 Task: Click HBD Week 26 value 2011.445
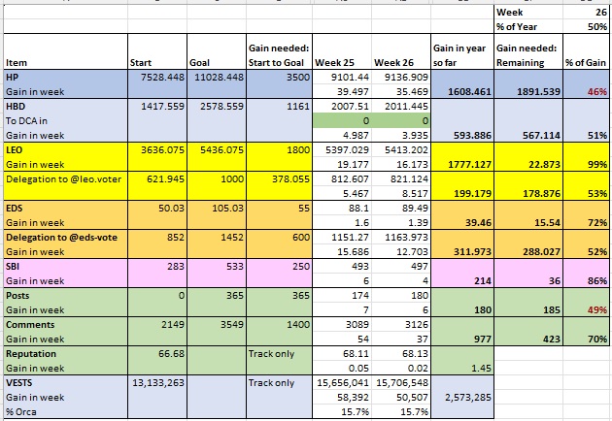pos(401,106)
